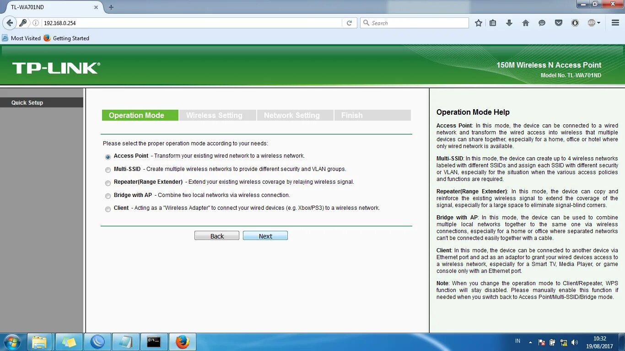The width and height of the screenshot is (625, 351).
Task: Click the volume speaker tray icon
Action: click(x=575, y=342)
